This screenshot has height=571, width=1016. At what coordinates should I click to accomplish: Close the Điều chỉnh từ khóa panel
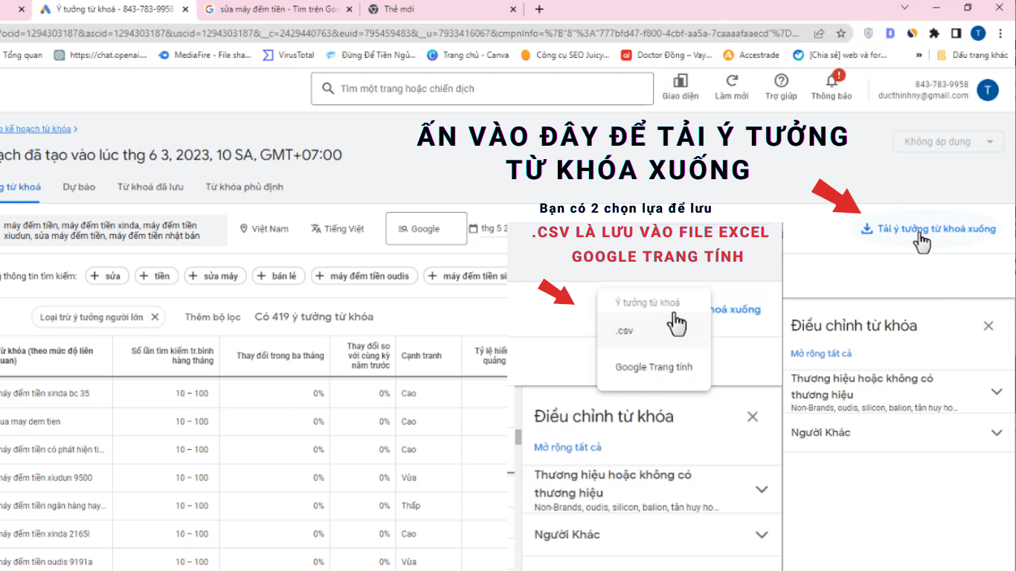(x=988, y=325)
